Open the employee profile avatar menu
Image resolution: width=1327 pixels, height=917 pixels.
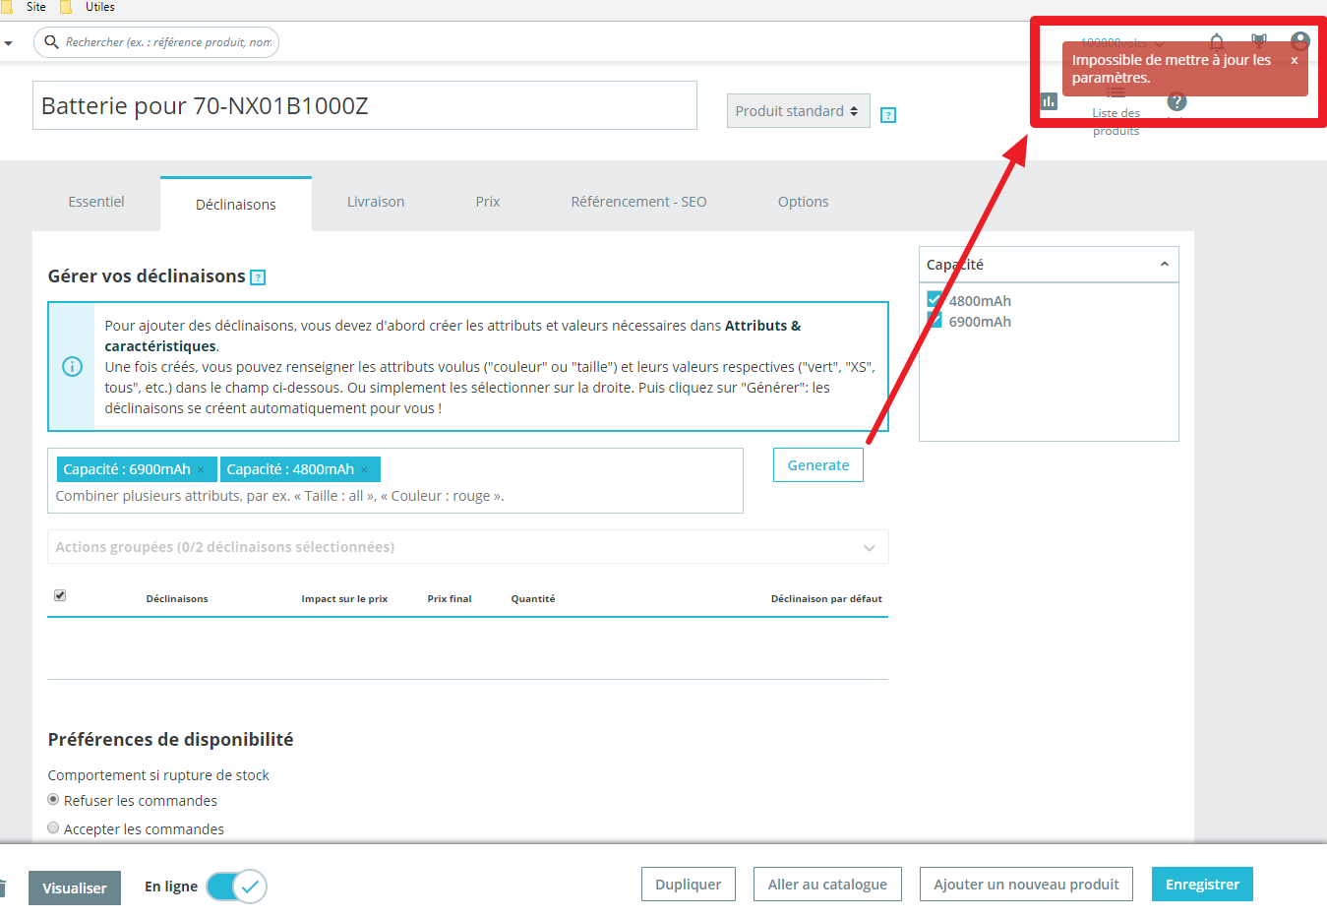pyautogui.click(x=1300, y=41)
